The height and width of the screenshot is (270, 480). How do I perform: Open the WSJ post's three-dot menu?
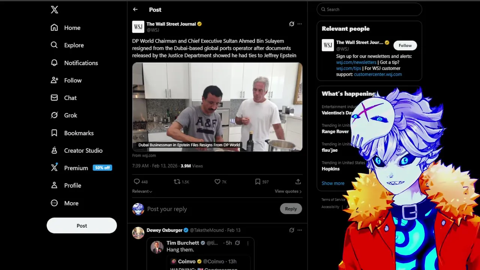[x=300, y=24]
